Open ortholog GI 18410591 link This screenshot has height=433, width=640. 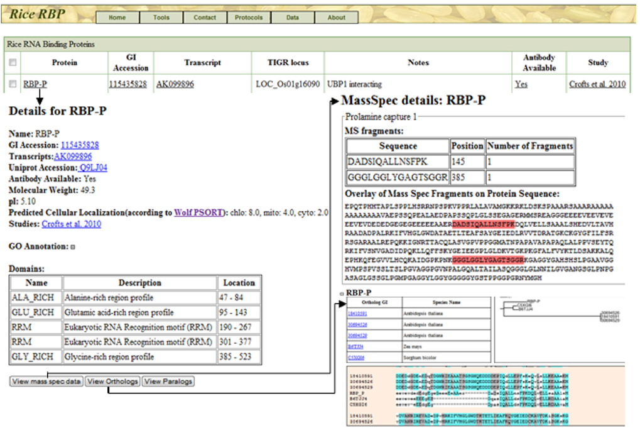pyautogui.click(x=357, y=314)
